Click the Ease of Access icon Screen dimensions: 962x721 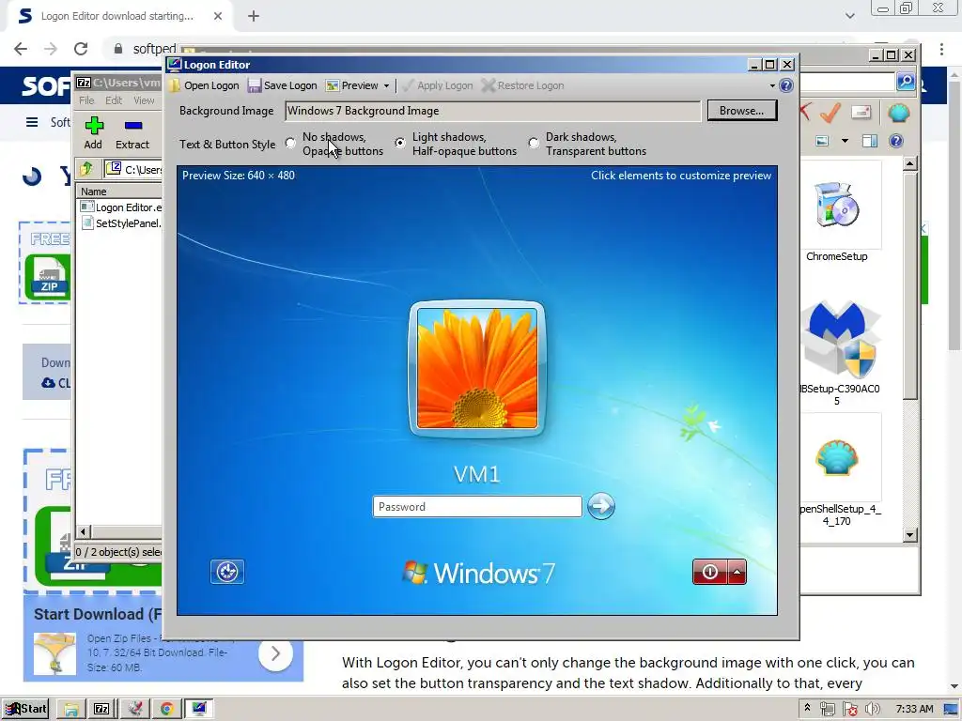(x=227, y=572)
